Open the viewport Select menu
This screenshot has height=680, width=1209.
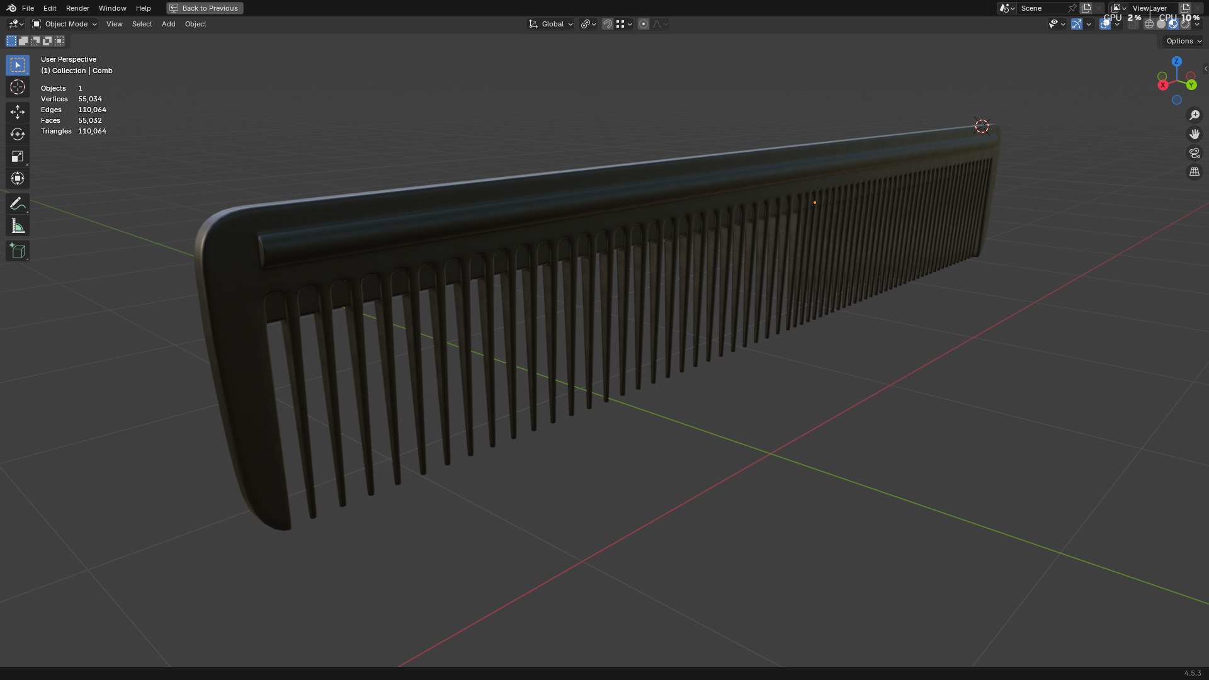click(142, 24)
